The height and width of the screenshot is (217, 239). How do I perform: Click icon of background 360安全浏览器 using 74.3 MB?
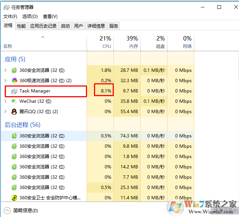click(14, 136)
